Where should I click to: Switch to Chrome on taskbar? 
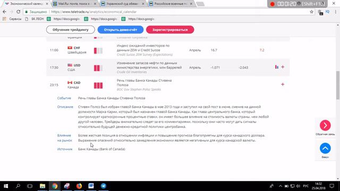[x=55, y=186]
